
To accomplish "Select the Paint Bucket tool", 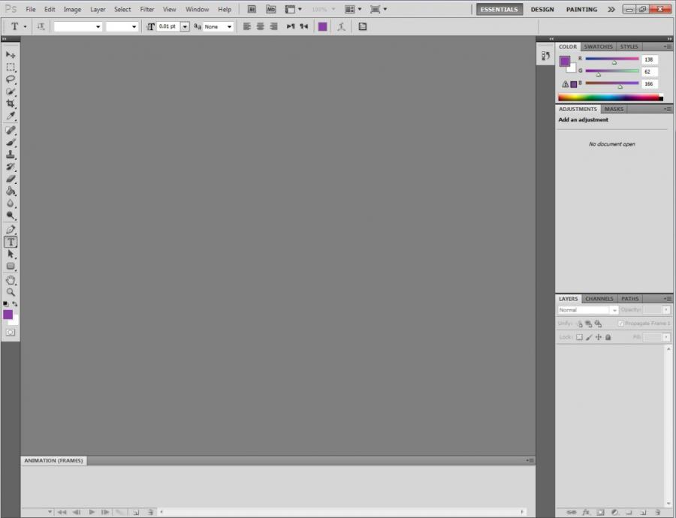I will pyautogui.click(x=11, y=191).
